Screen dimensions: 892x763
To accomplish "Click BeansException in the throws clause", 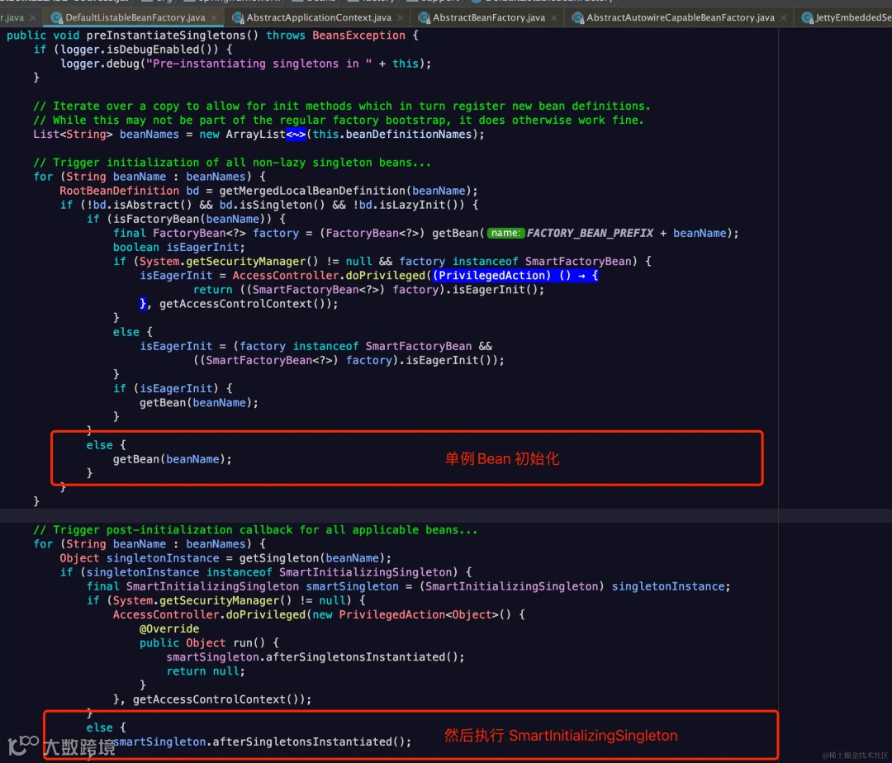I will tap(358, 36).
